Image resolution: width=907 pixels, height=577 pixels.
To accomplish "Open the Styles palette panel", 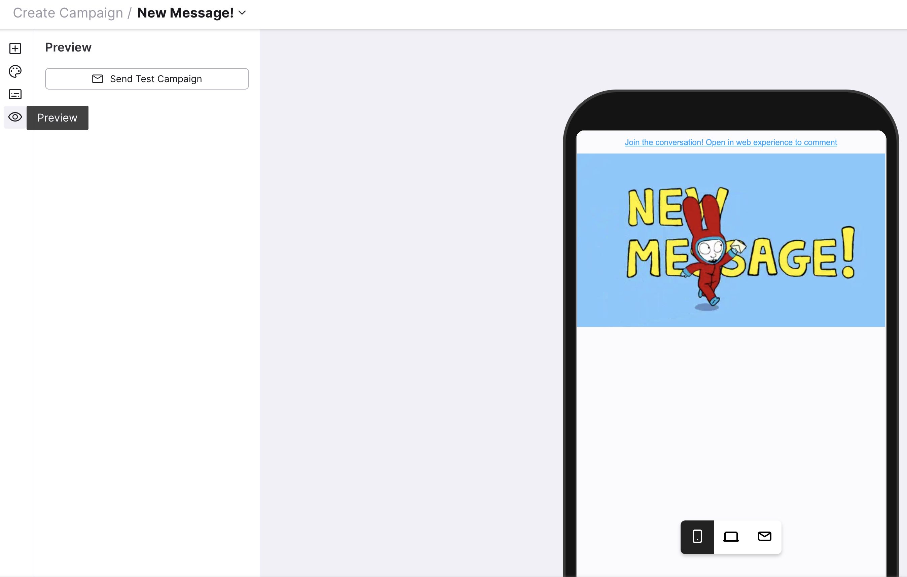I will tap(15, 71).
